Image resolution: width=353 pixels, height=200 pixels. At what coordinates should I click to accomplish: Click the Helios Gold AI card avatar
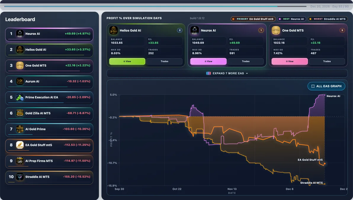[113, 30]
